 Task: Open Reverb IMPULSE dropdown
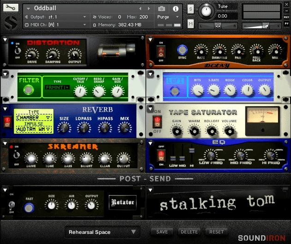point(34,129)
